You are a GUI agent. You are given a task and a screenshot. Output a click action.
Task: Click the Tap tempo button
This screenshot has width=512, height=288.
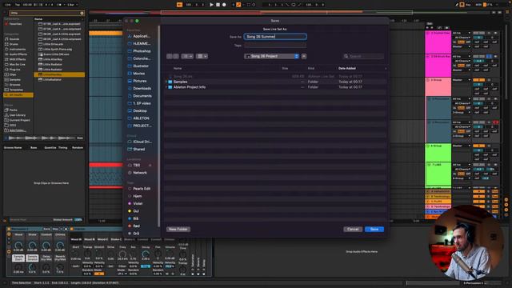click(18, 5)
